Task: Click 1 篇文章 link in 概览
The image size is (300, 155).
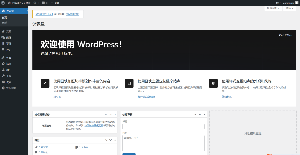Action: [43, 147]
